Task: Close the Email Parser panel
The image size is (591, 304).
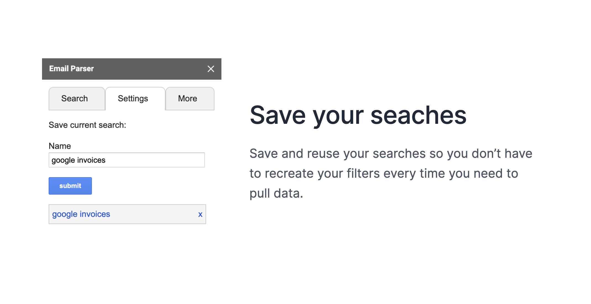Action: pos(211,69)
